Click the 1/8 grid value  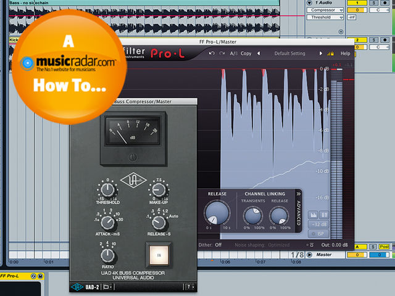297,255
